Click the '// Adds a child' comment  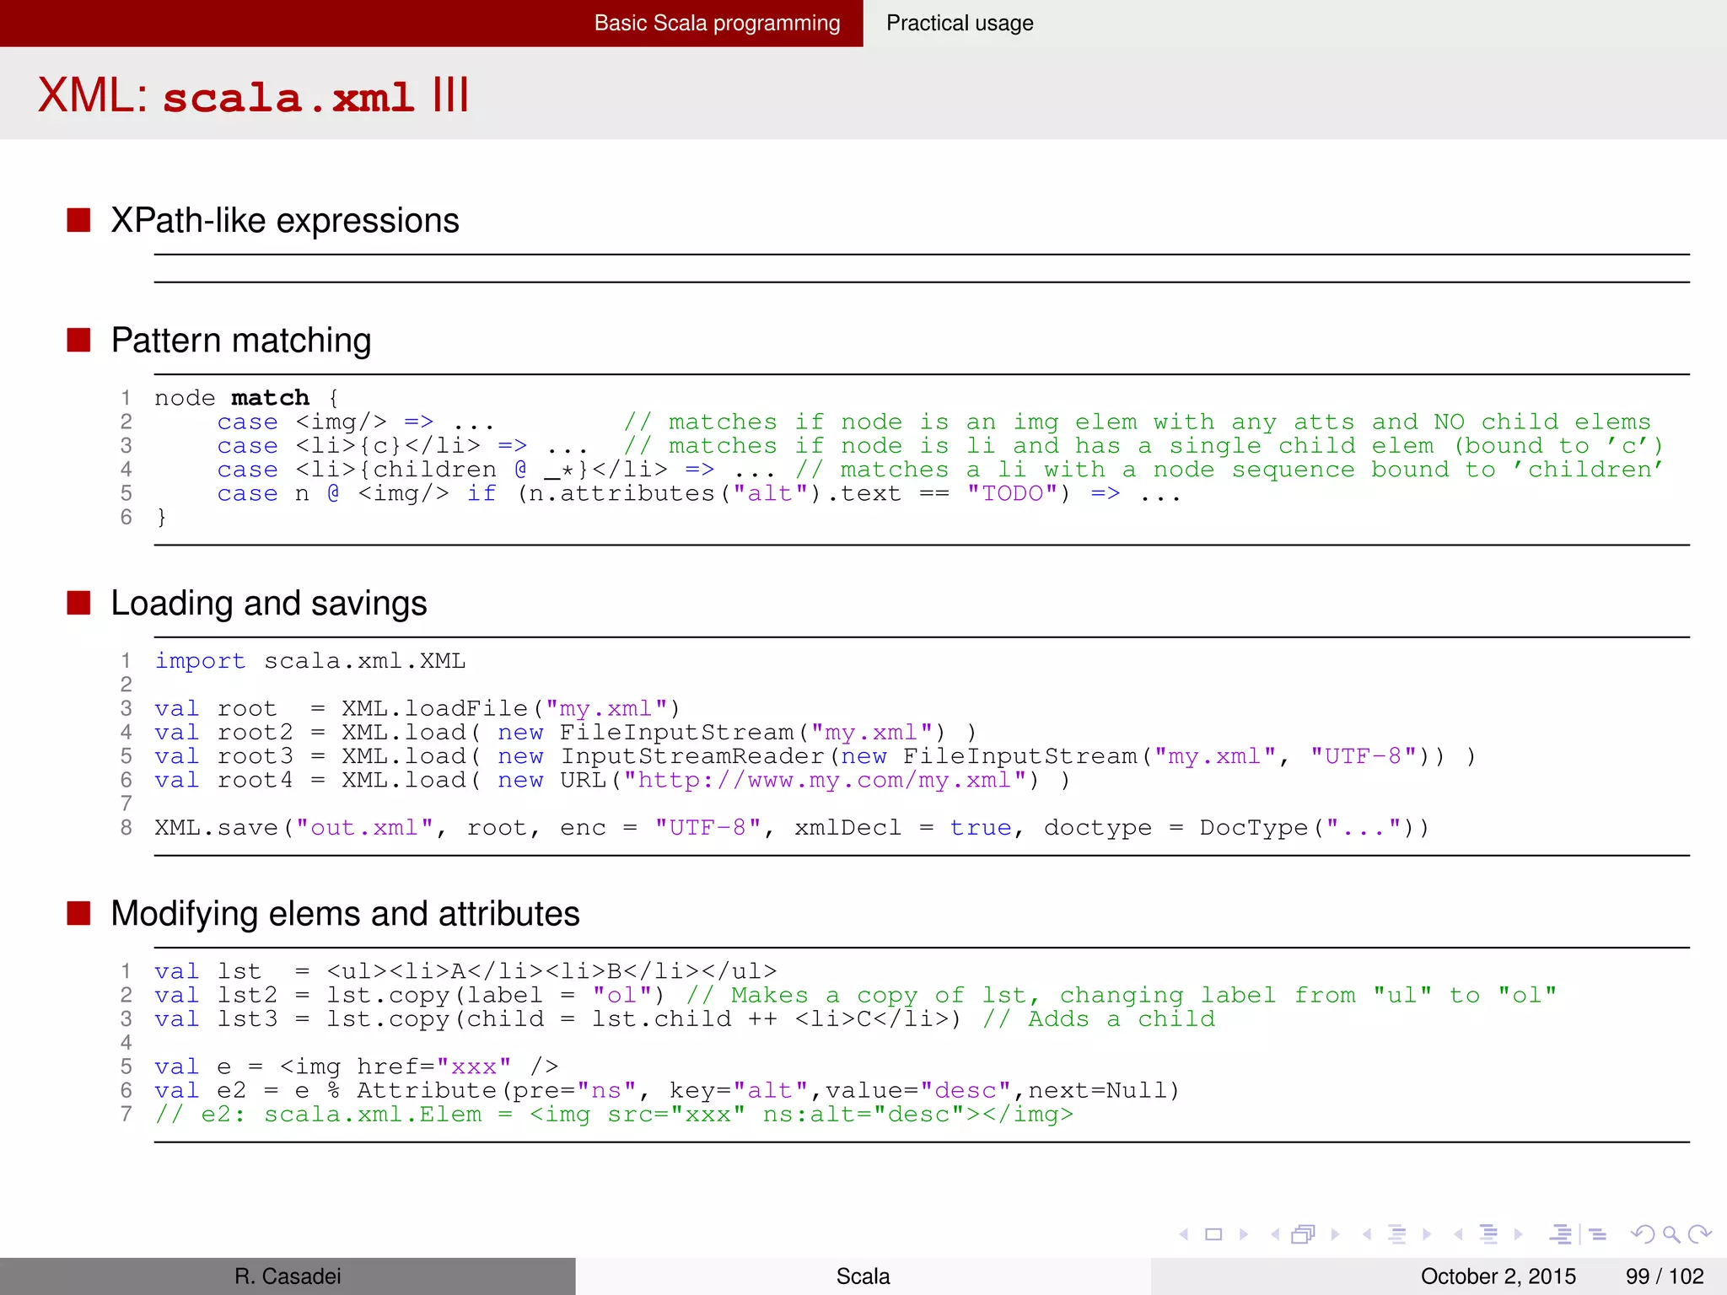coord(1099,1018)
